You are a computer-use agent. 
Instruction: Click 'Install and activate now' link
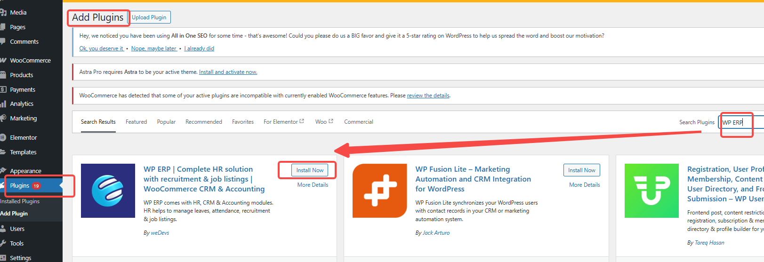(228, 72)
